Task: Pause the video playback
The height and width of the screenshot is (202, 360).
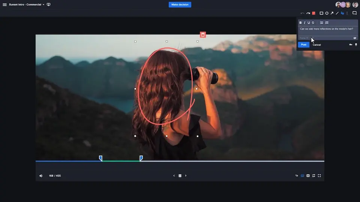Action: [180, 176]
